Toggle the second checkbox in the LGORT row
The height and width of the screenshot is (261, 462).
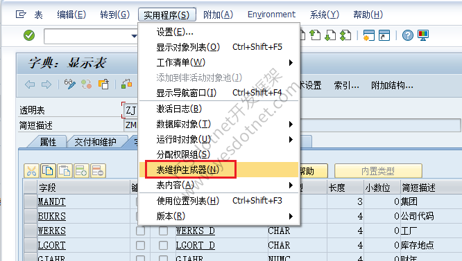[163, 245]
